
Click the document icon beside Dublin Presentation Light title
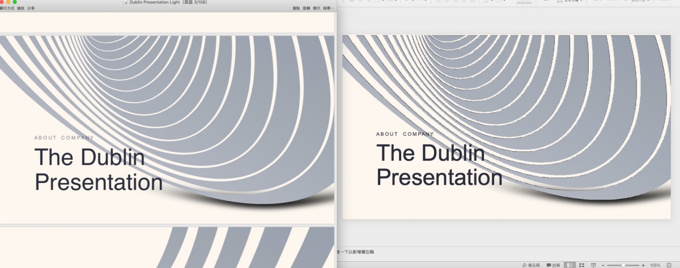click(126, 2)
